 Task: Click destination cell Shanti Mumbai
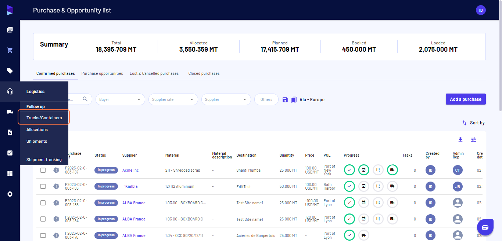pos(249,170)
